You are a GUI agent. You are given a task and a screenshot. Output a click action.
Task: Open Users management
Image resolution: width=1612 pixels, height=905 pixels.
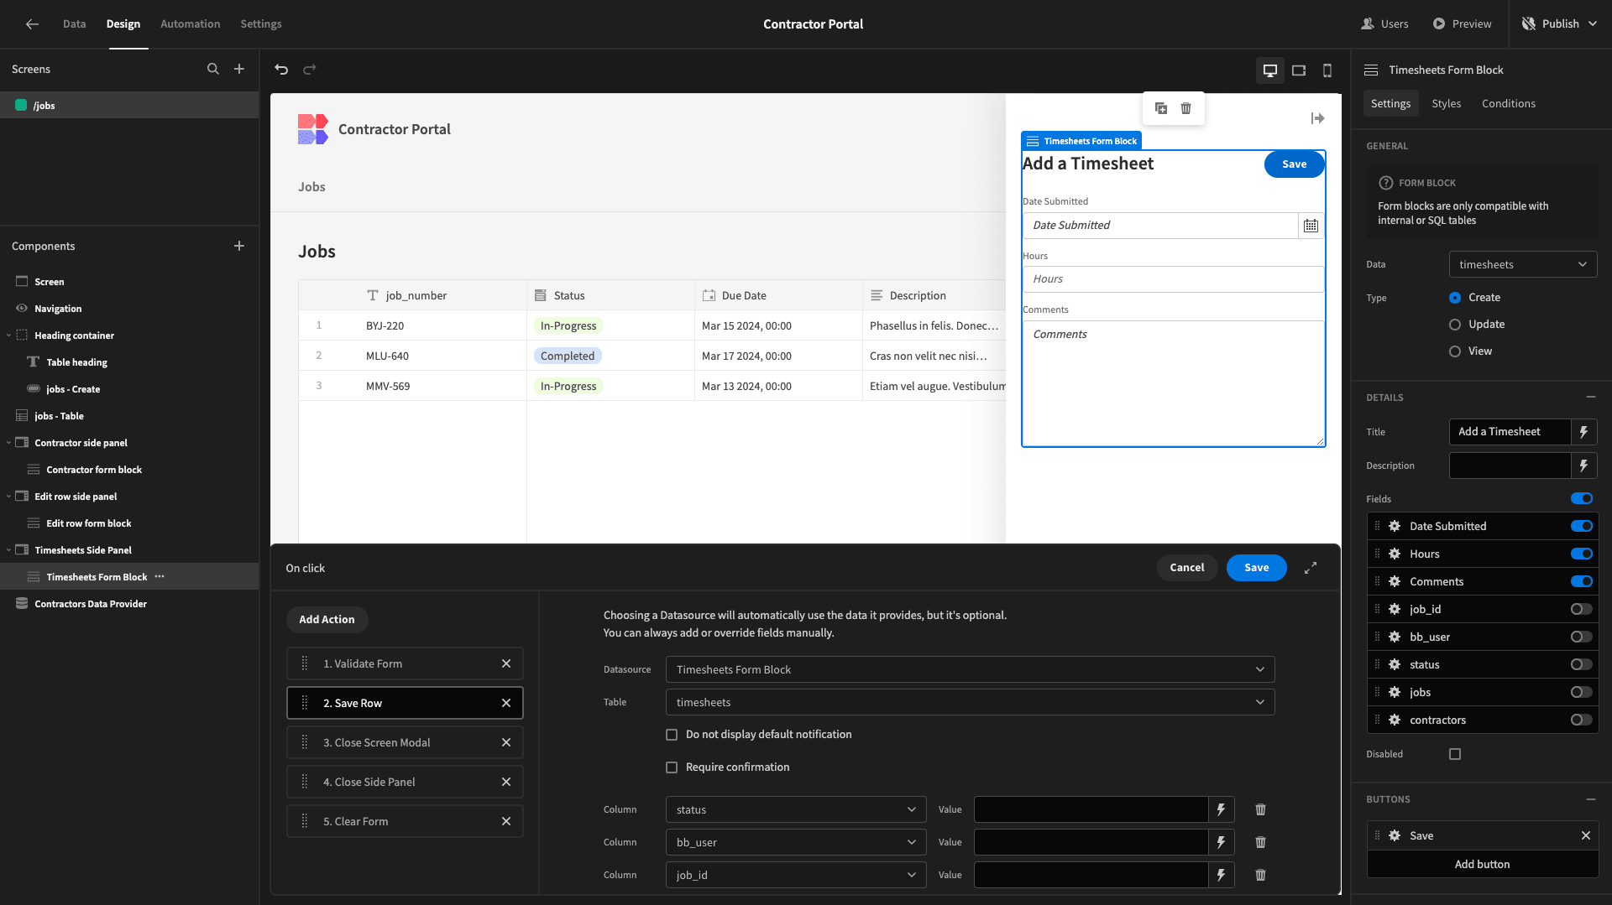tap(1384, 23)
